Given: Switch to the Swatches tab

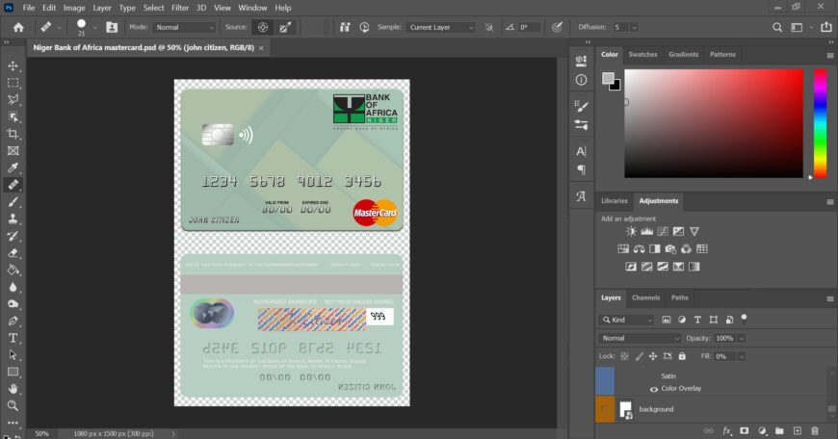Looking at the screenshot, I should pos(642,55).
